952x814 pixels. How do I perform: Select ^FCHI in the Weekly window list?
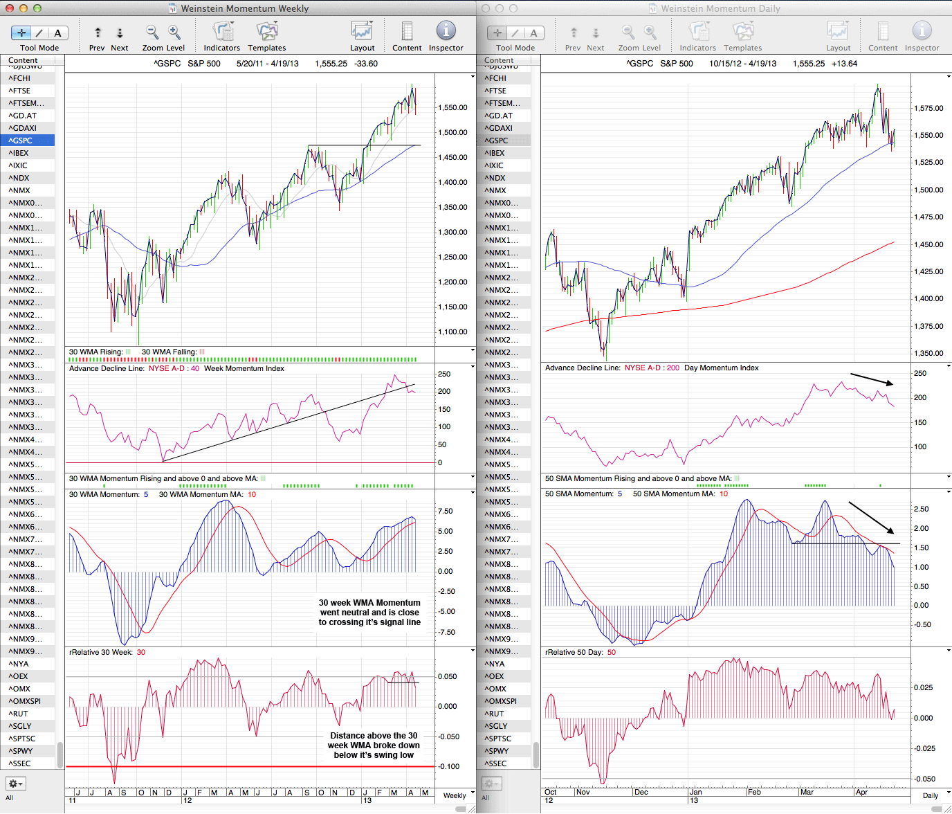pos(28,78)
